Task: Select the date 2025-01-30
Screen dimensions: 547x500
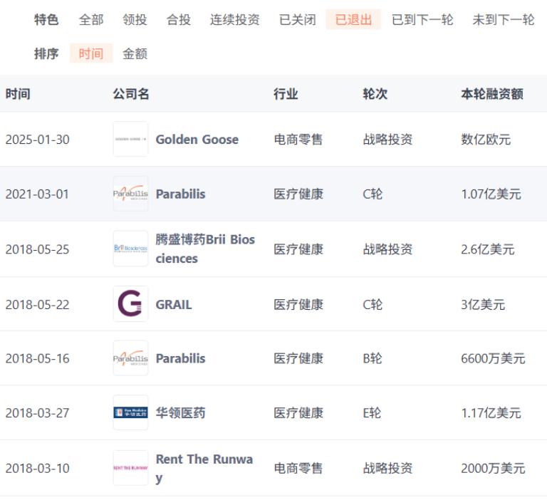Action: [x=37, y=140]
